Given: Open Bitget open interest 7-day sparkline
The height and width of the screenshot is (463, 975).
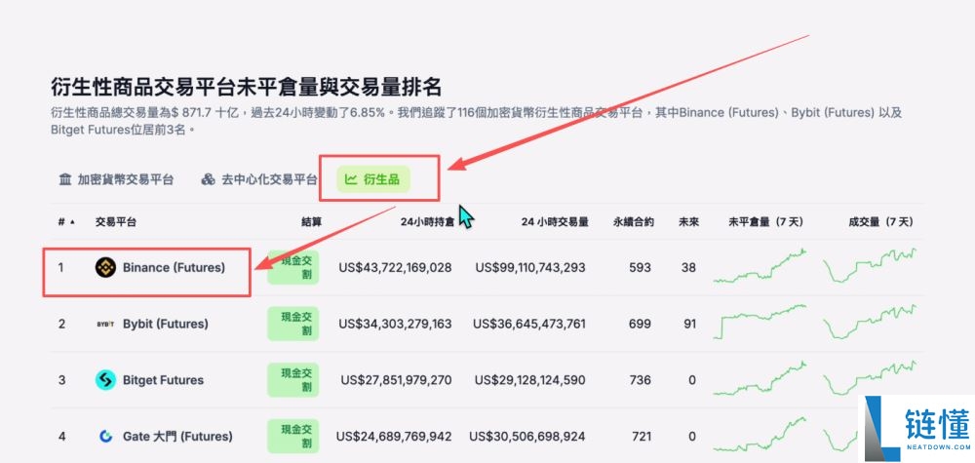Looking at the screenshot, I should click(760, 378).
